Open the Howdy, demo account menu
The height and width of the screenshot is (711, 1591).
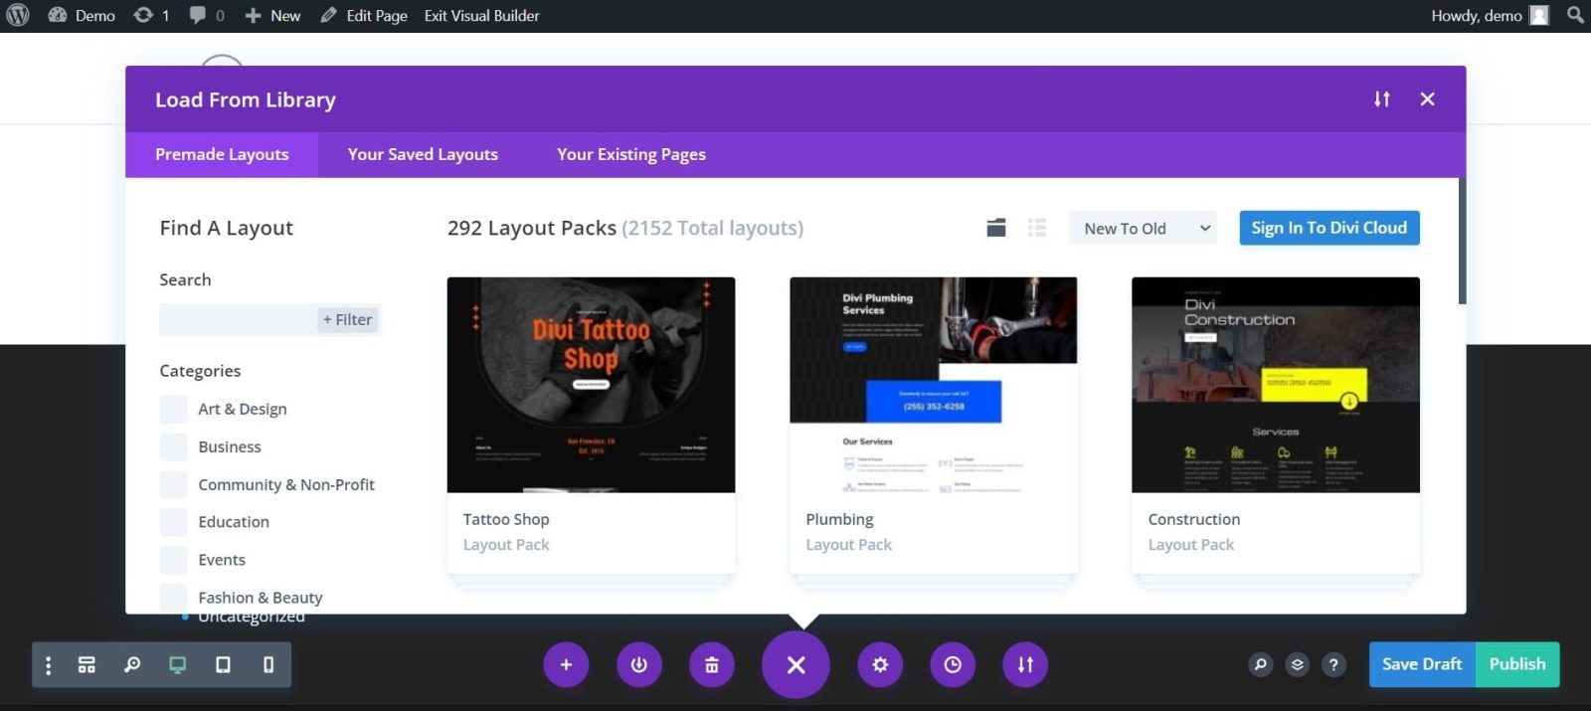coord(1490,15)
